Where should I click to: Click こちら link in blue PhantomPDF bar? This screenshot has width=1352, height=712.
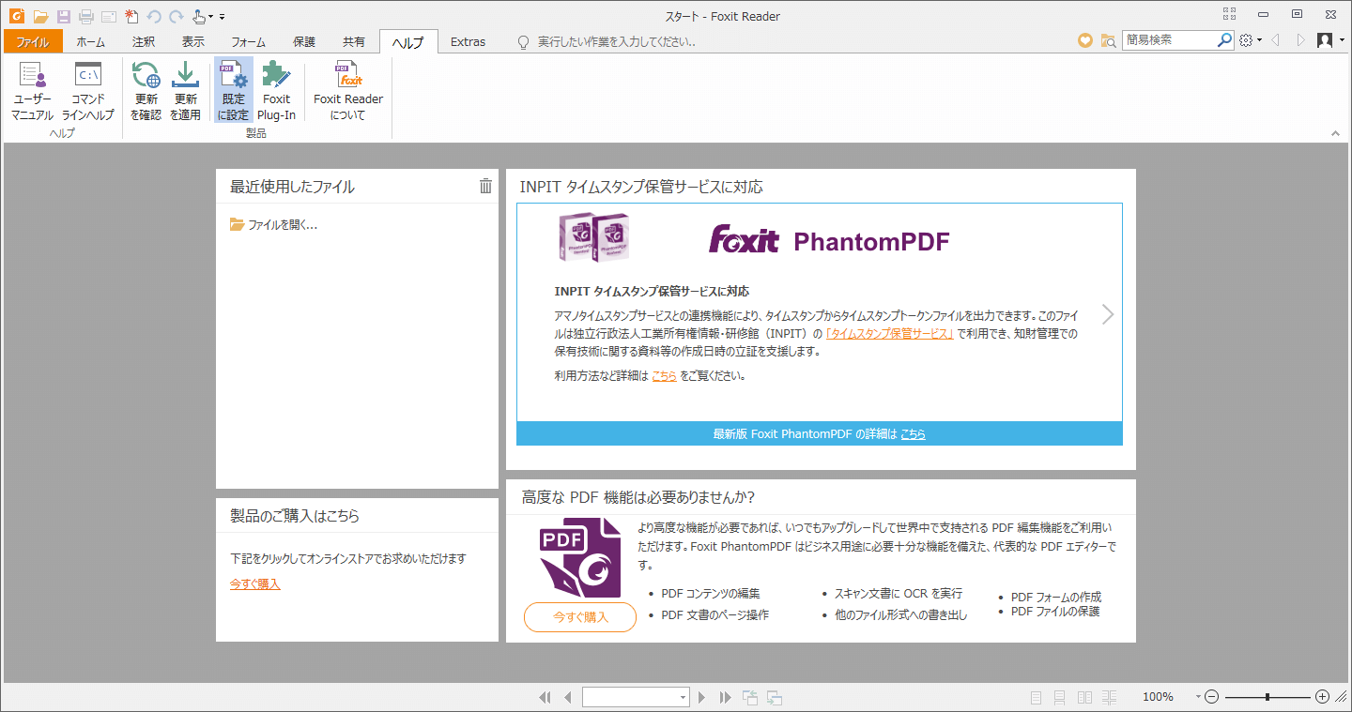click(913, 433)
